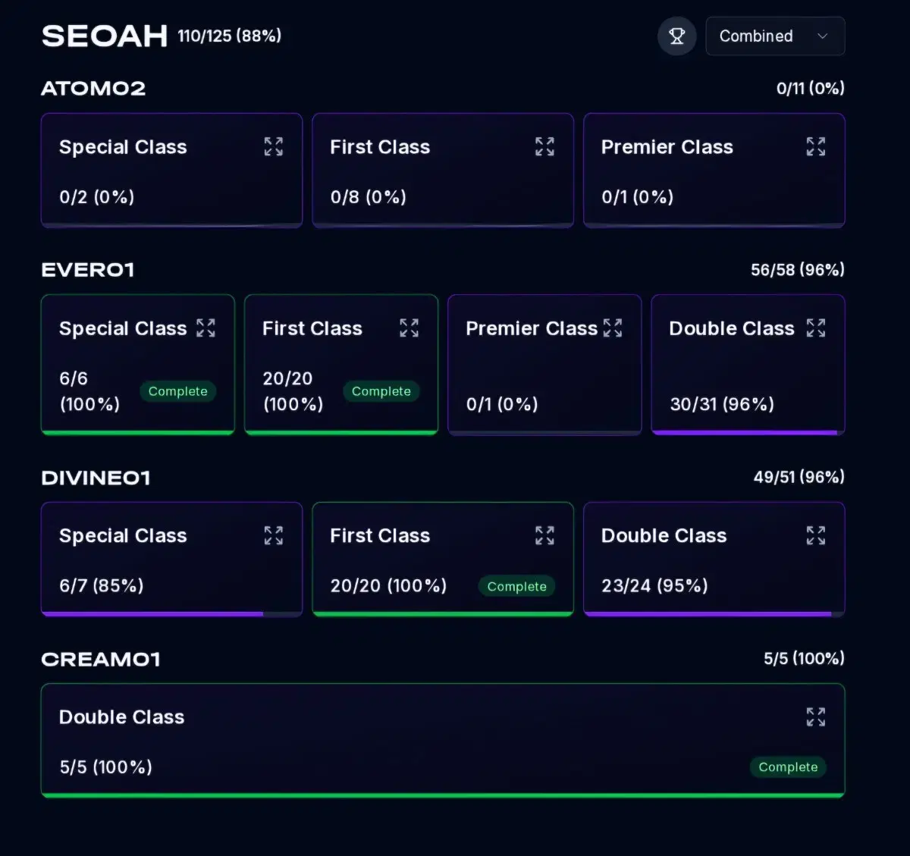
Task: Expand ATOM02 First Class card
Action: coord(544,146)
